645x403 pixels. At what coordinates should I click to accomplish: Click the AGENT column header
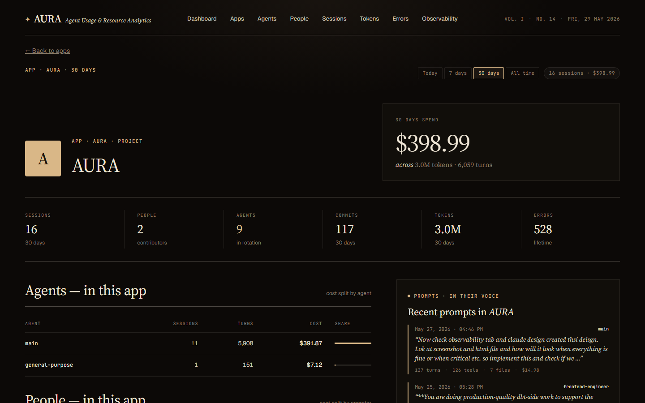[33, 323]
